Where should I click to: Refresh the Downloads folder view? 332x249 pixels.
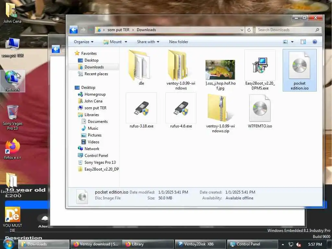click(x=249, y=30)
